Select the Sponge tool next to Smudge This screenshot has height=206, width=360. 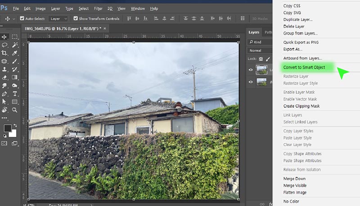[15, 86]
